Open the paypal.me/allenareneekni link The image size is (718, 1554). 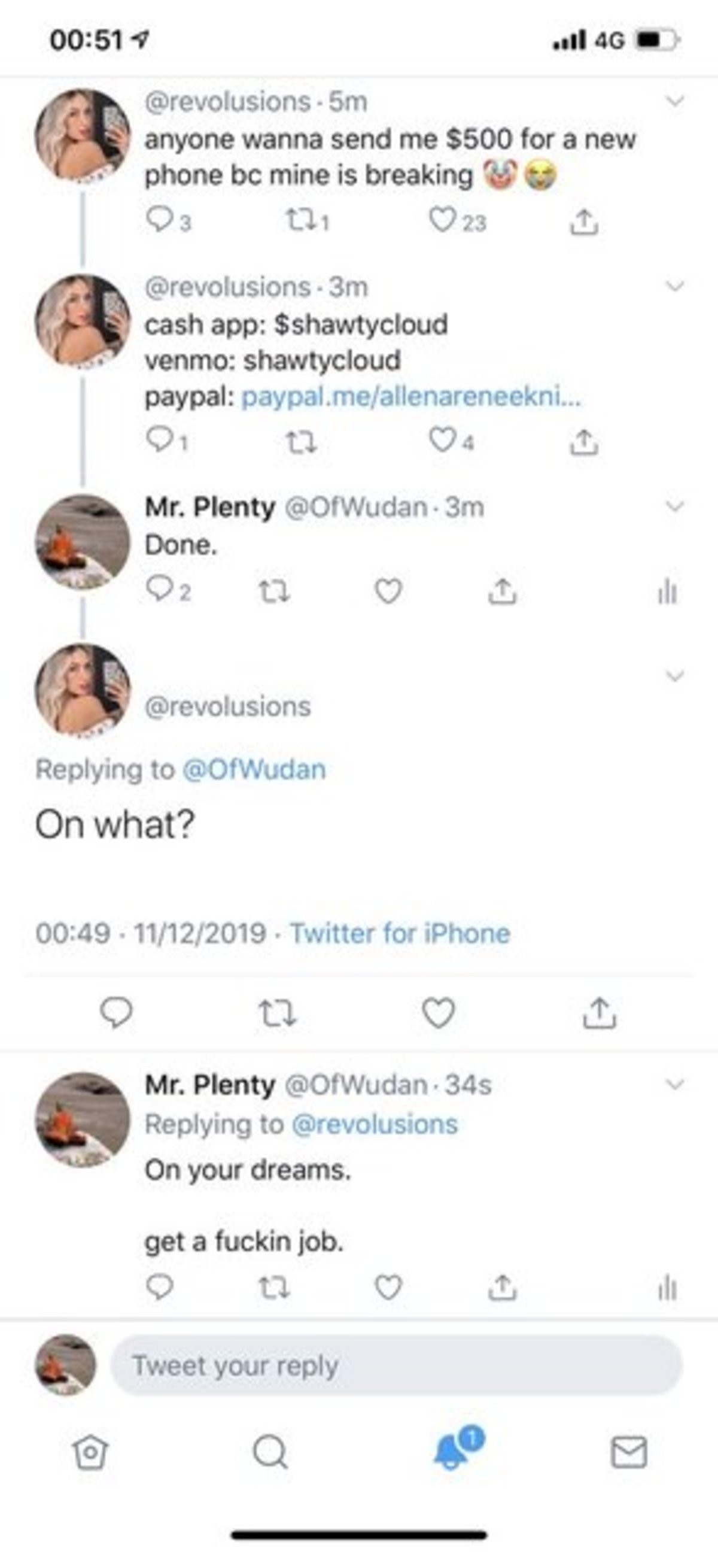(x=410, y=397)
